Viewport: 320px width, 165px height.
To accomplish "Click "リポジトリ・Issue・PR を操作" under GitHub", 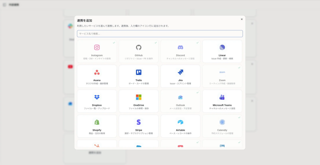I will (x=139, y=59).
